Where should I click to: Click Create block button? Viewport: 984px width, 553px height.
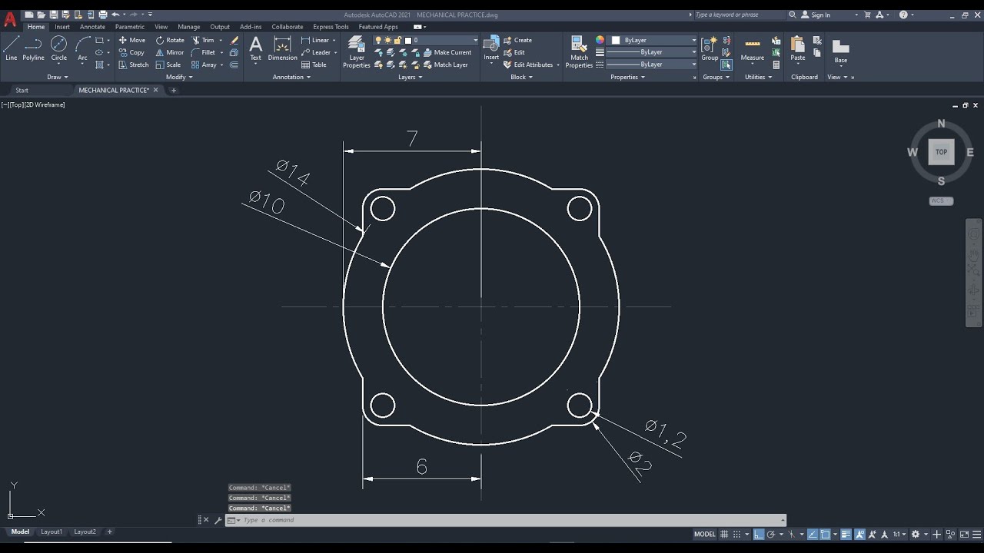pos(517,40)
